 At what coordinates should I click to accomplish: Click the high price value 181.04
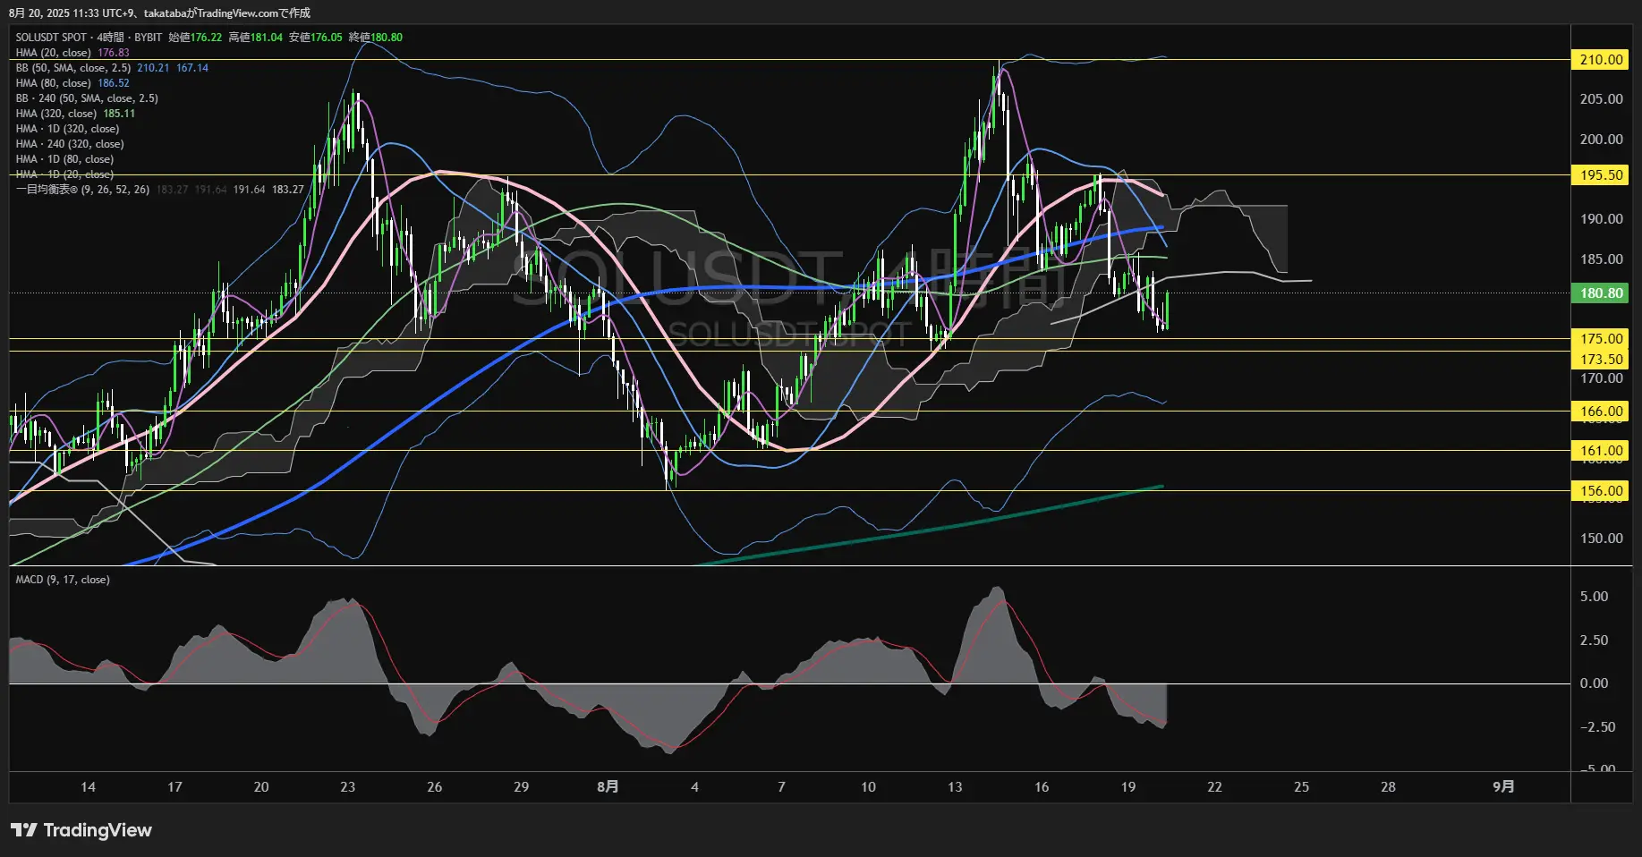pyautogui.click(x=267, y=38)
